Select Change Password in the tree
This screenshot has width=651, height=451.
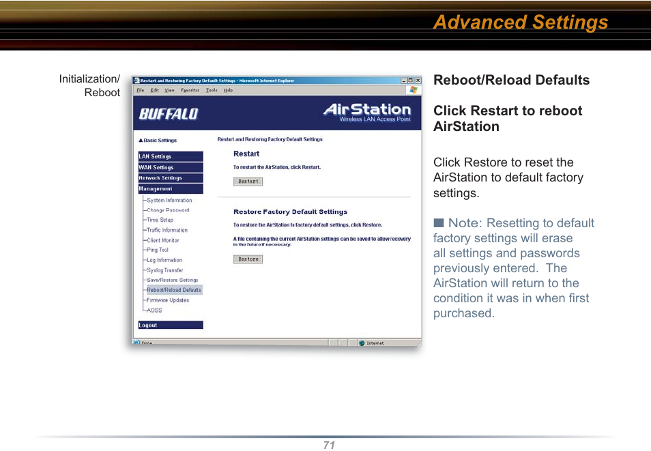(x=168, y=210)
